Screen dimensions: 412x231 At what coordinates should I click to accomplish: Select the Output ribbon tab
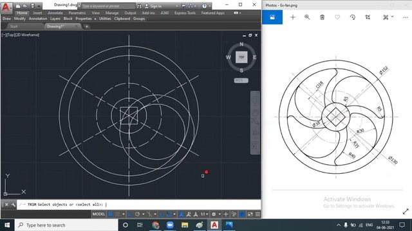point(130,13)
